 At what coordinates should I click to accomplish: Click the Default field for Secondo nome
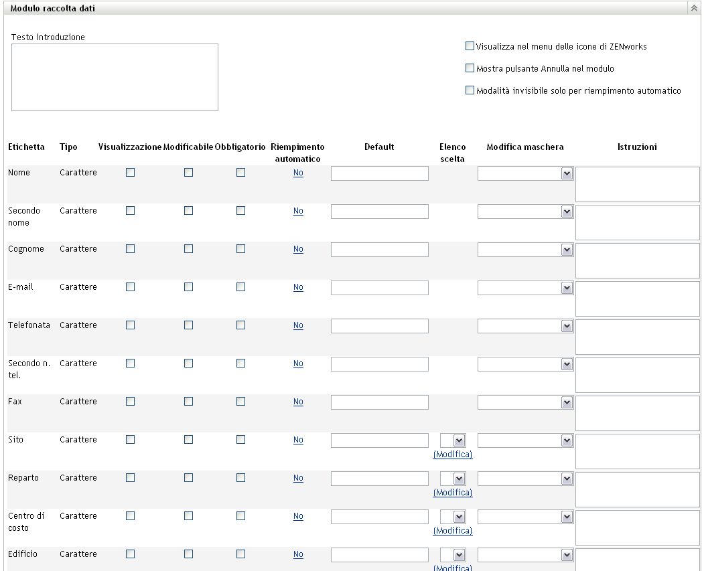(x=379, y=212)
